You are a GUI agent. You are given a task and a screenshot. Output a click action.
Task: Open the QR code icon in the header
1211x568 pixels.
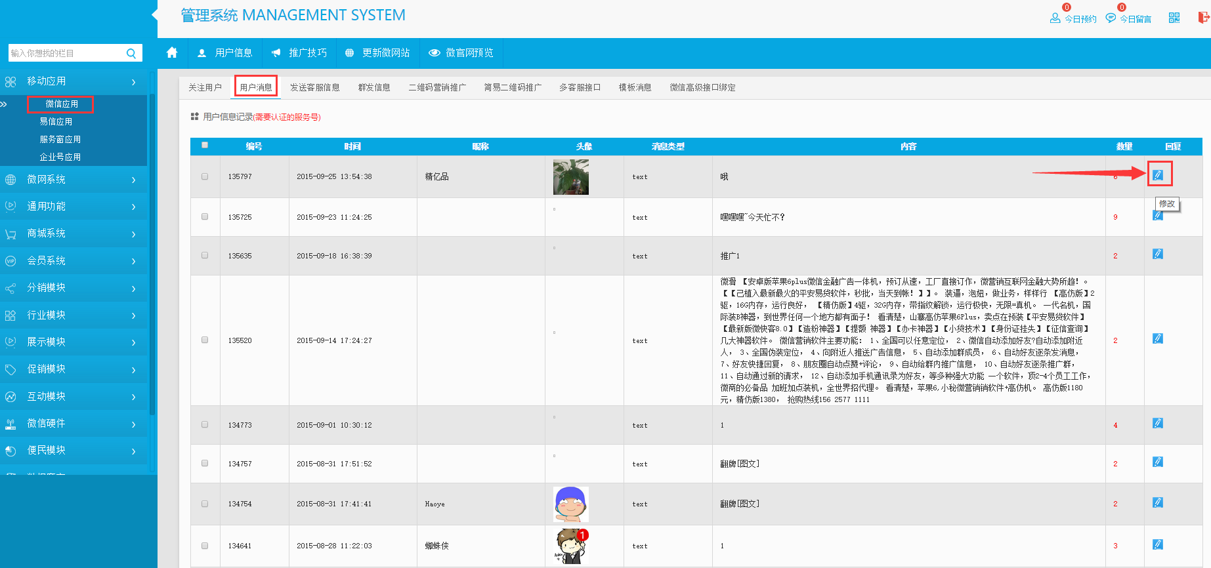[x=1174, y=18]
